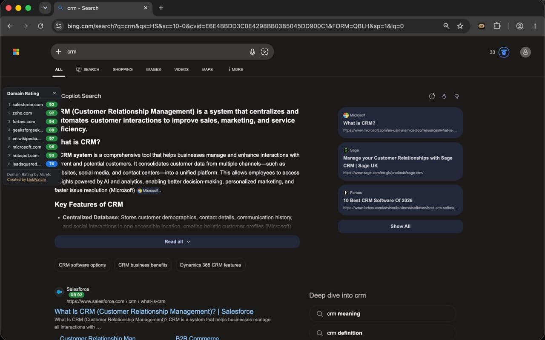Click the thumbs down feedback icon
The height and width of the screenshot is (340, 545).
[456, 96]
